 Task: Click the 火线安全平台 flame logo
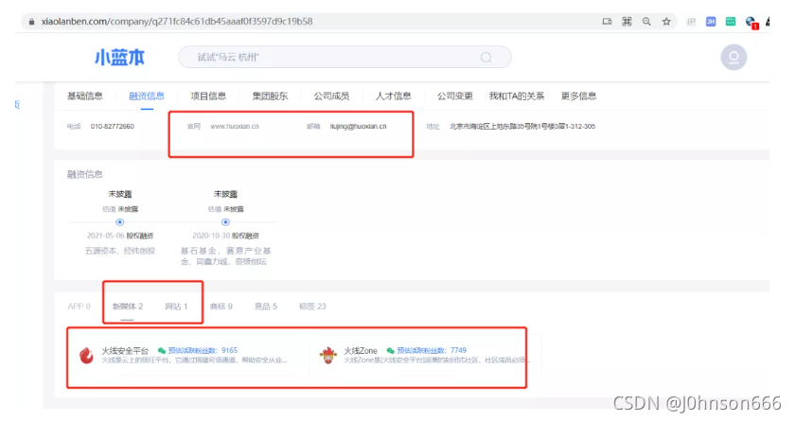tap(86, 355)
